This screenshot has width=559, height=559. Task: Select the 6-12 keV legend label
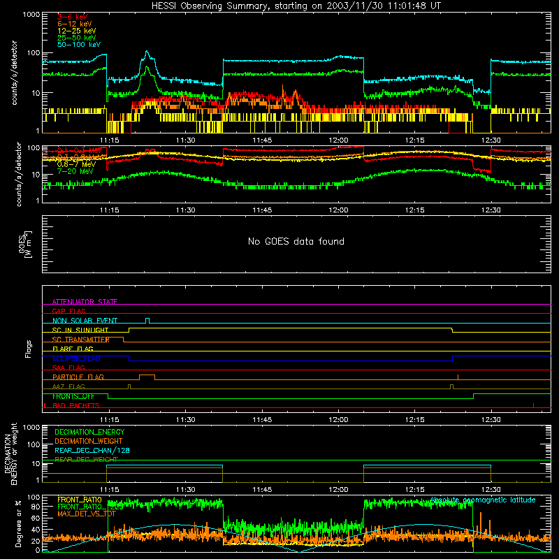(x=75, y=24)
